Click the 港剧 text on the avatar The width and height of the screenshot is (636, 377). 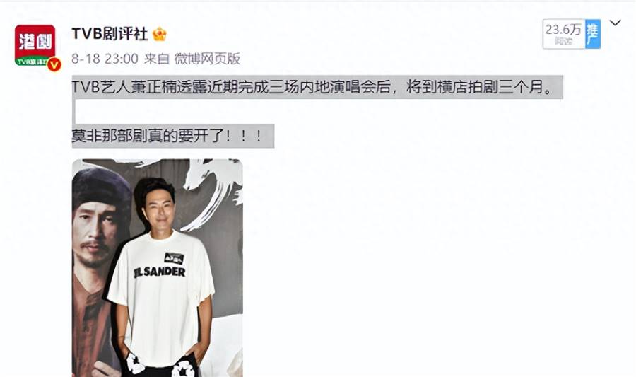pos(35,42)
